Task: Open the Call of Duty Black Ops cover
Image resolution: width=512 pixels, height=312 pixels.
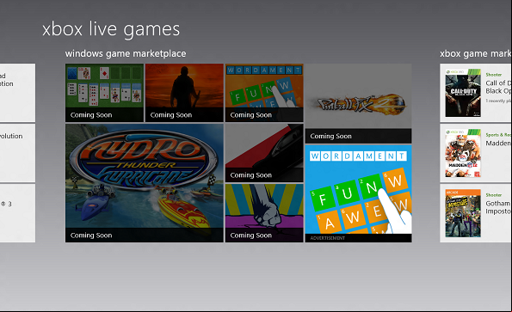Action: click(x=463, y=93)
